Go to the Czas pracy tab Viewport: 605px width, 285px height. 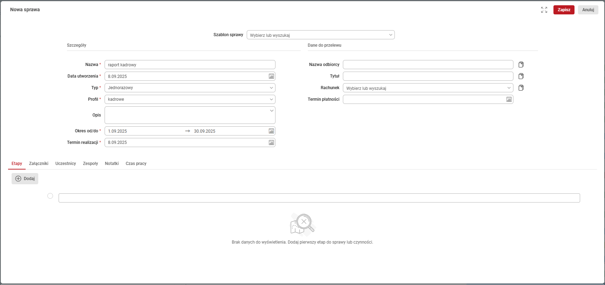136,164
